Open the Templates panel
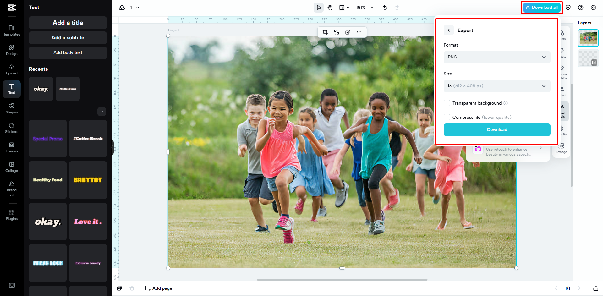 [12, 31]
